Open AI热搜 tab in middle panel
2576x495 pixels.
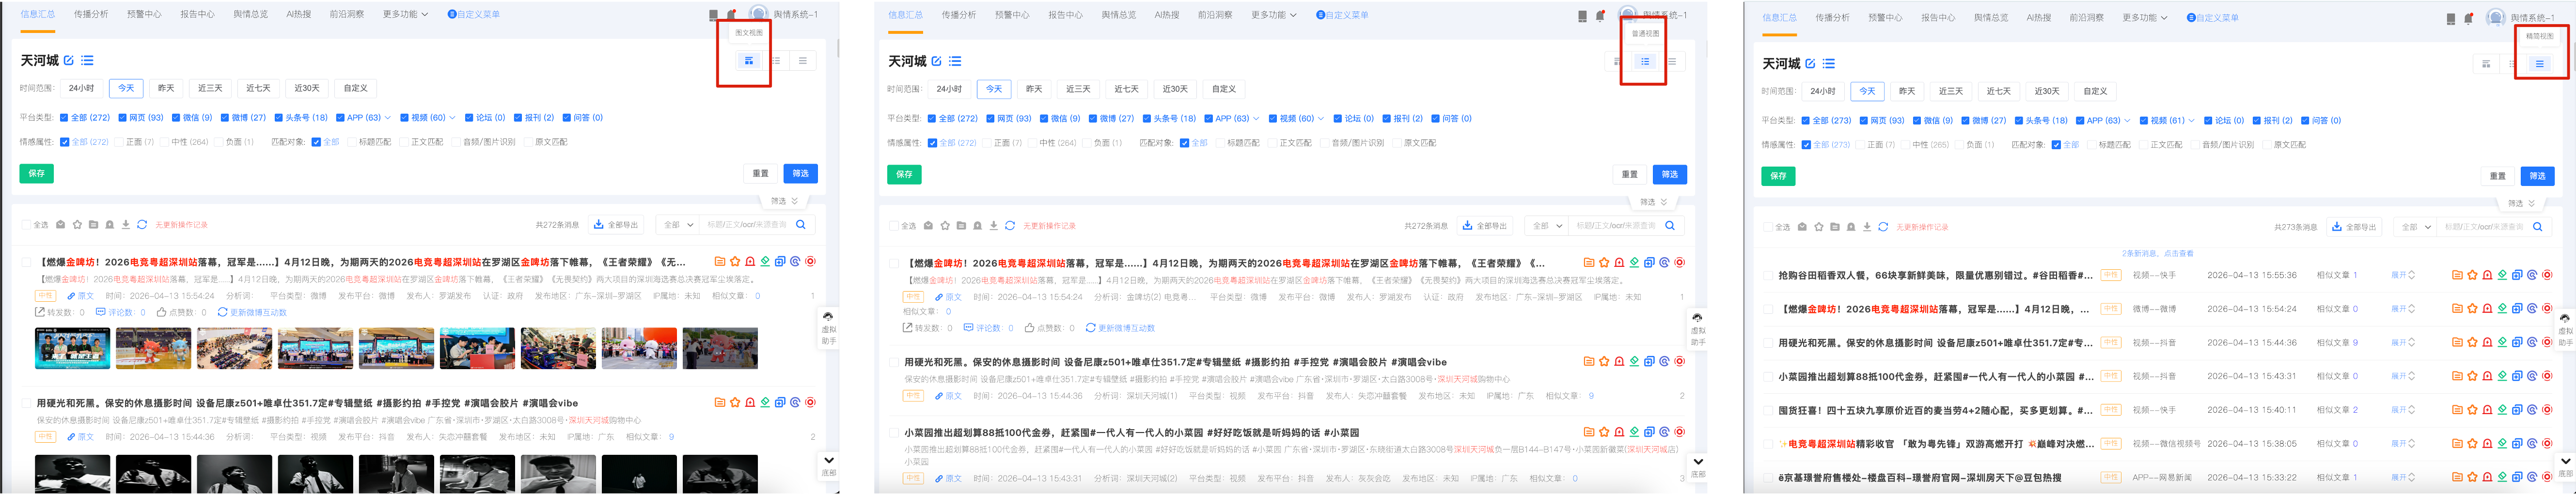pos(1166,15)
